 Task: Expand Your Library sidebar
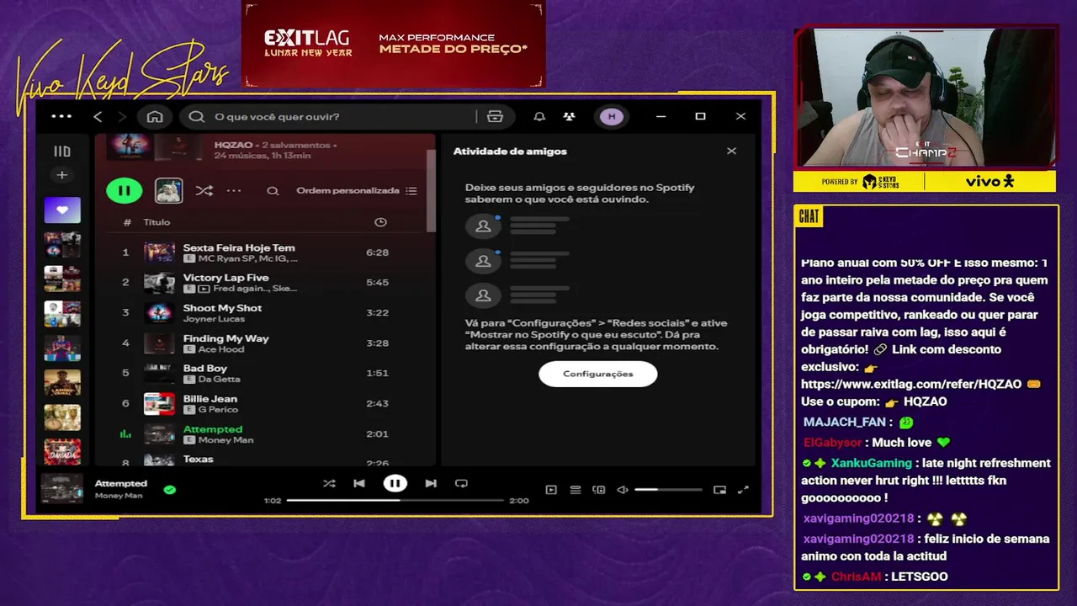pos(62,151)
